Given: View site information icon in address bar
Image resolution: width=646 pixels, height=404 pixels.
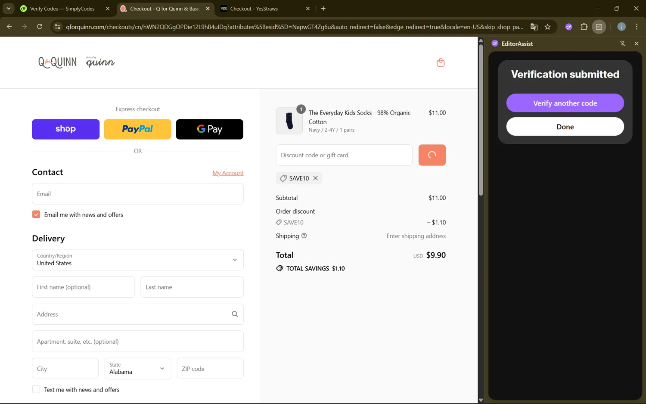Looking at the screenshot, I should pyautogui.click(x=57, y=27).
